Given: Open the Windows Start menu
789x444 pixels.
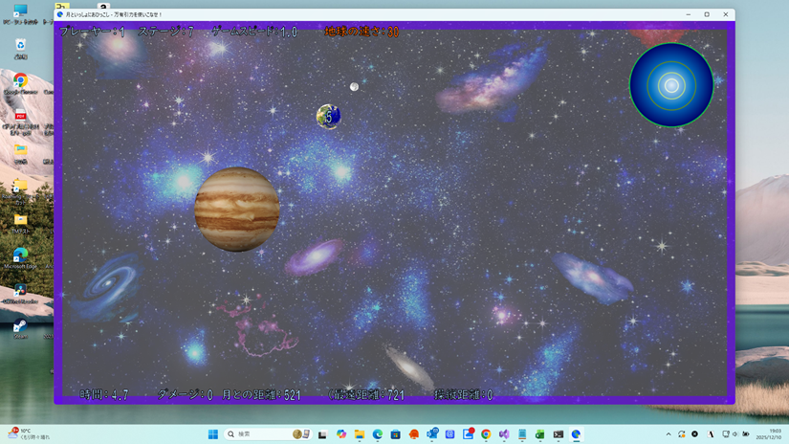Looking at the screenshot, I should [x=213, y=434].
